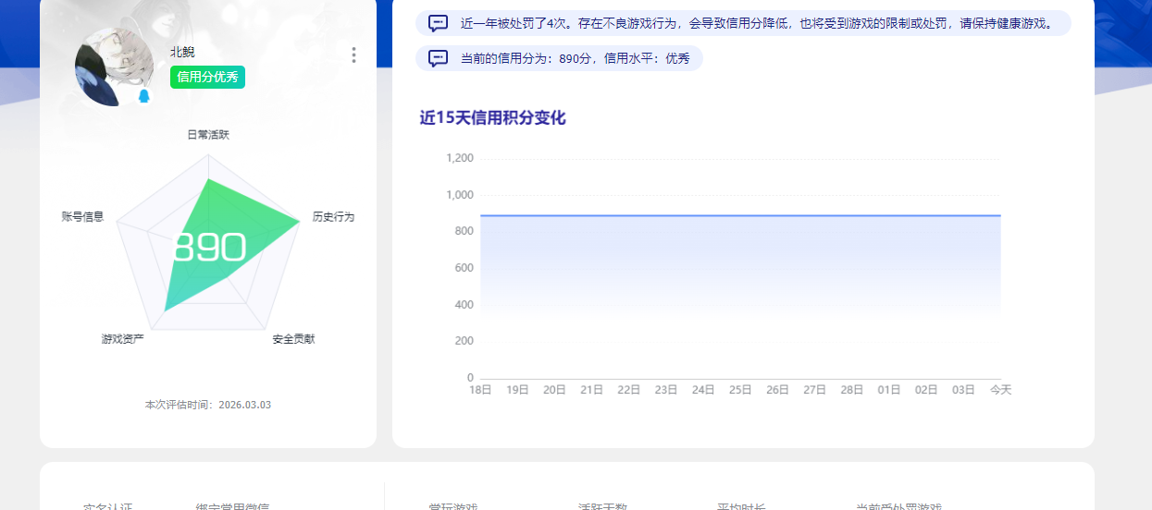Click the 24日 date on the x-axis
Image resolution: width=1152 pixels, height=510 pixels.
pyautogui.click(x=703, y=390)
